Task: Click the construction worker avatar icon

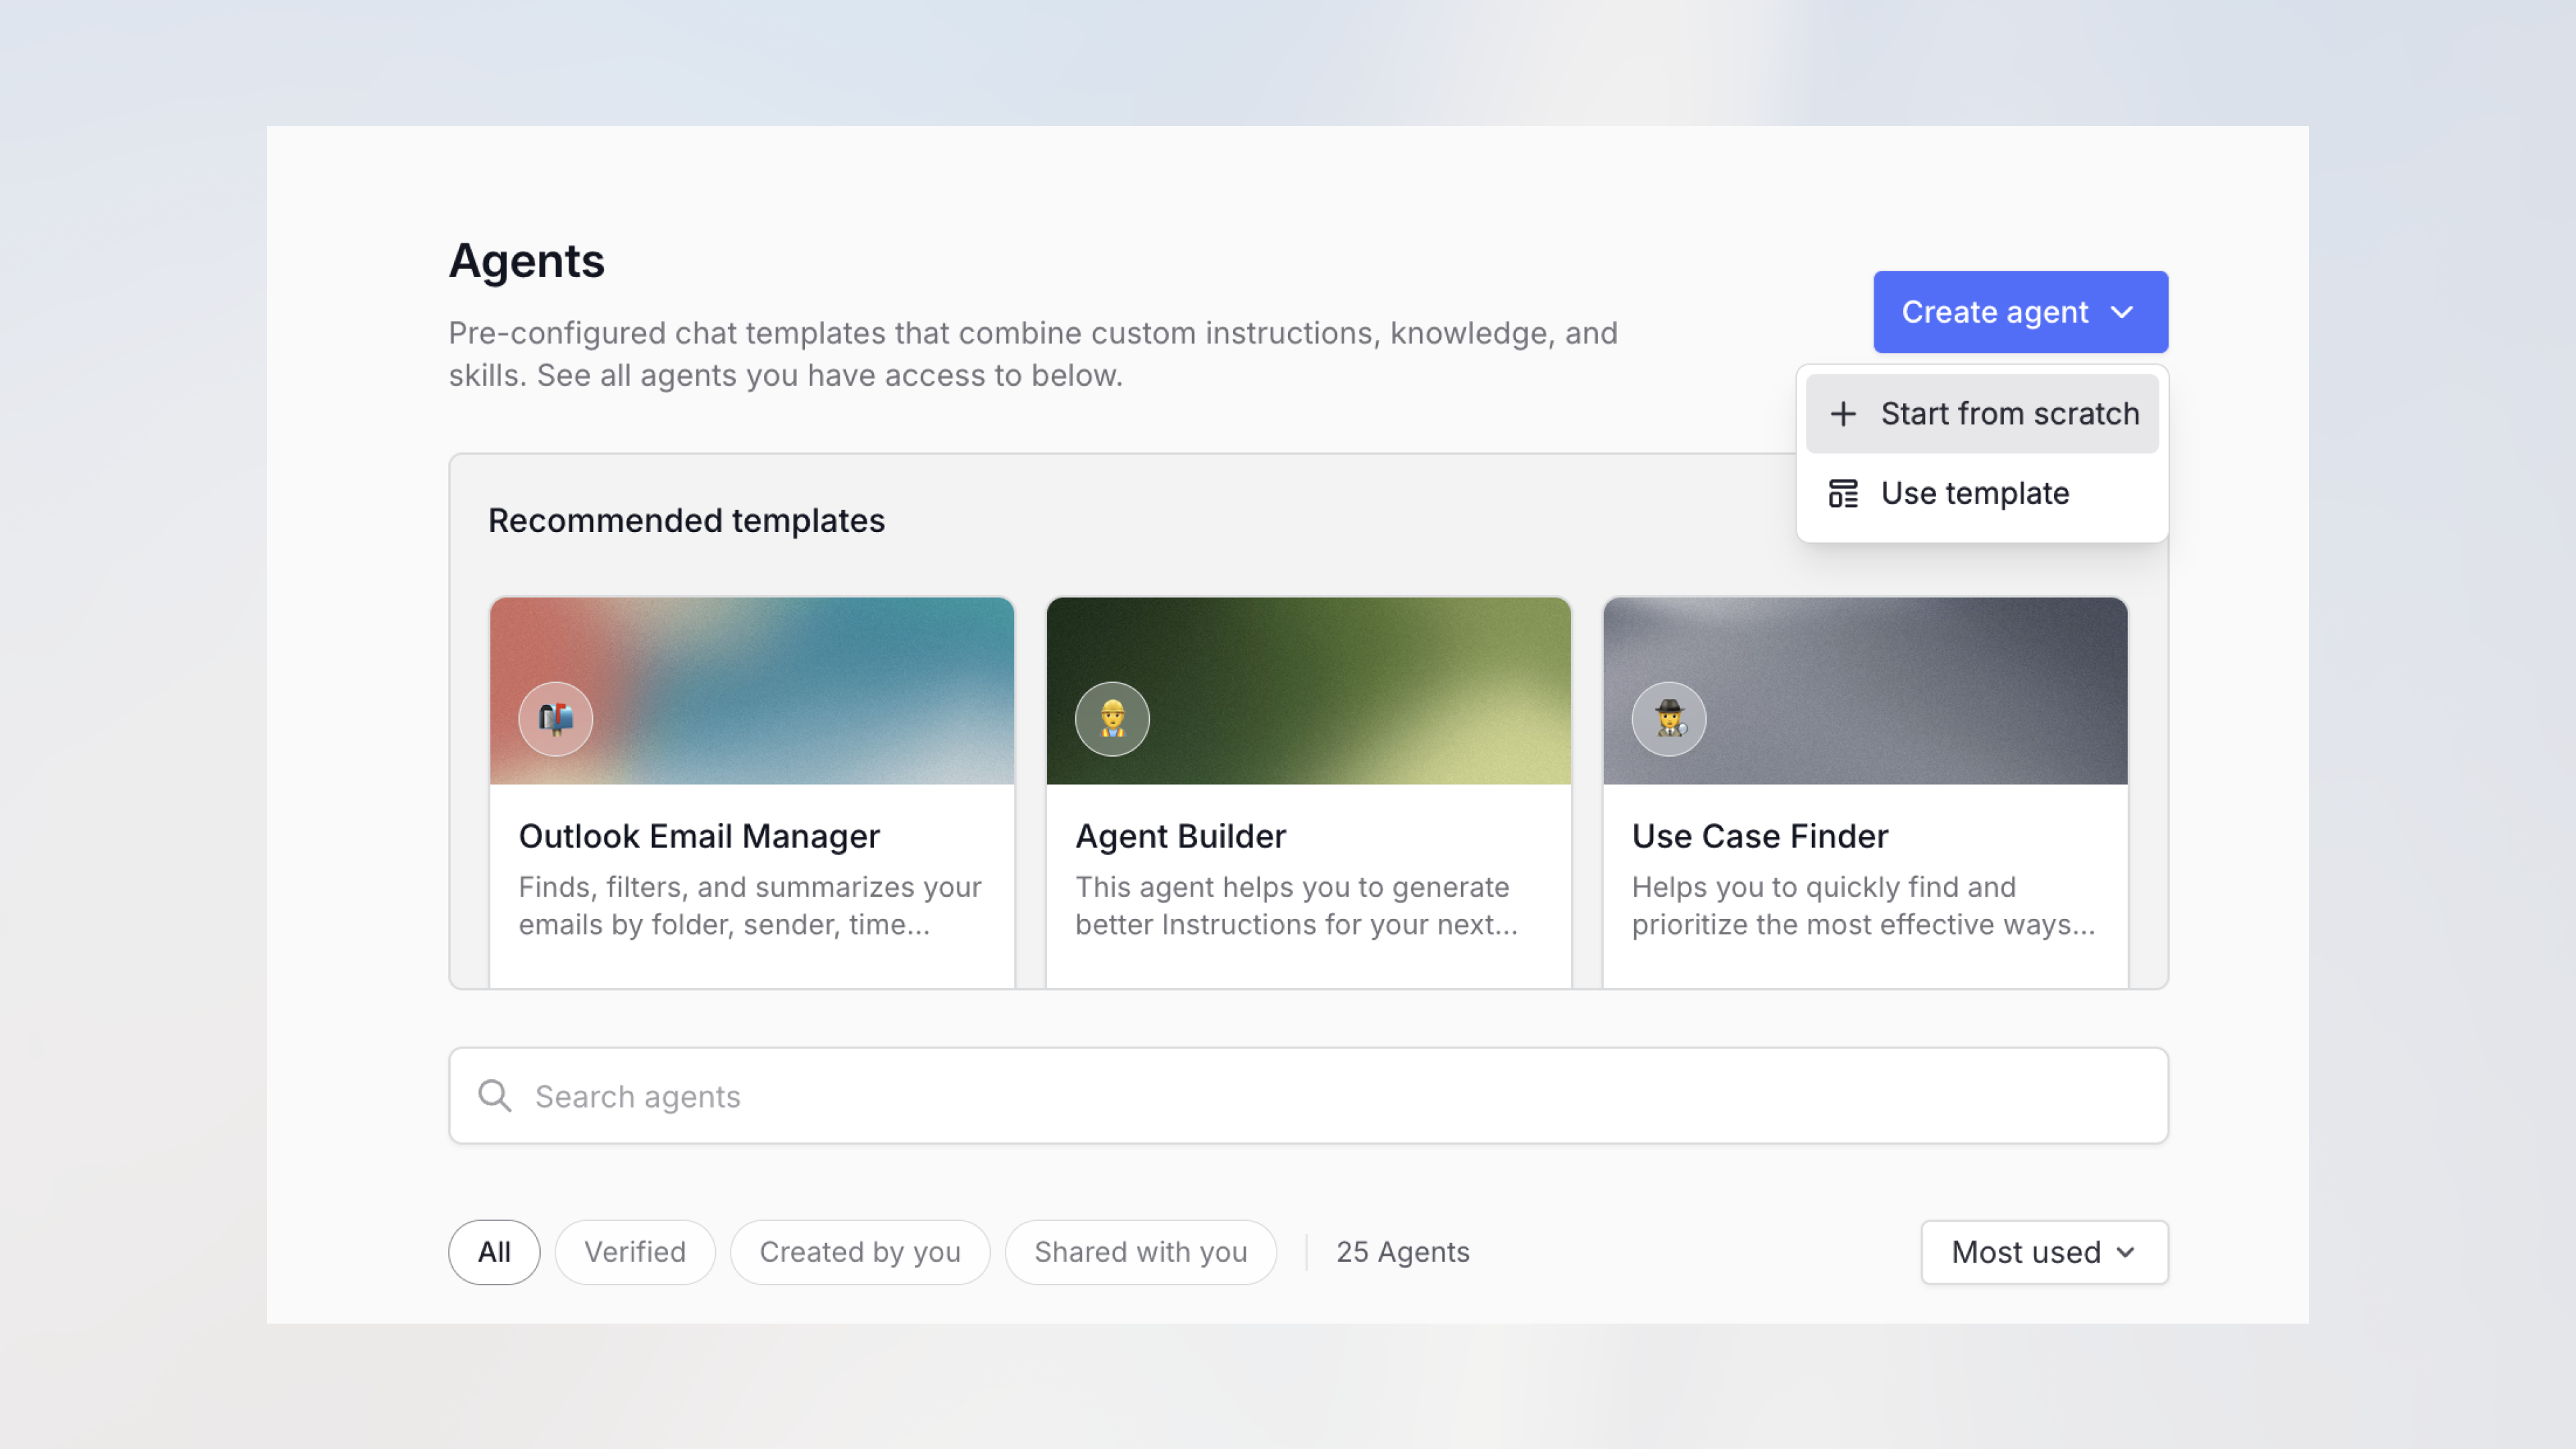Action: [x=1112, y=718]
